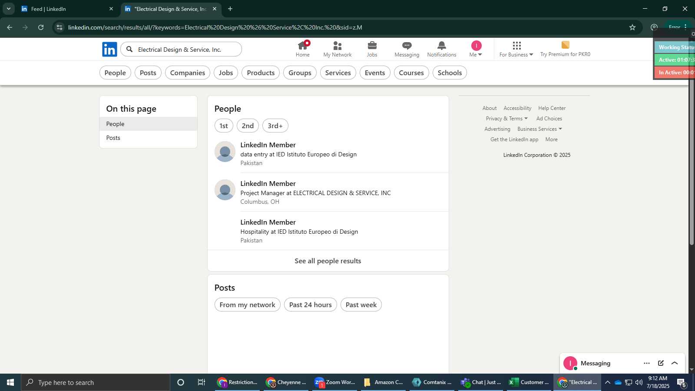Filter results by Products
The width and height of the screenshot is (695, 391).
coord(261,73)
